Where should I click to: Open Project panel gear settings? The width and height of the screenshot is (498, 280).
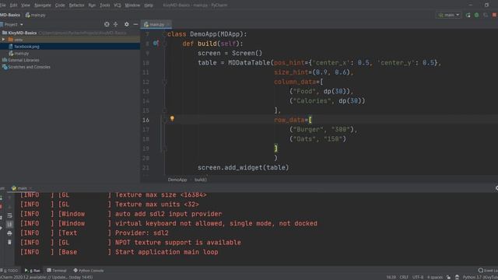coord(126,24)
